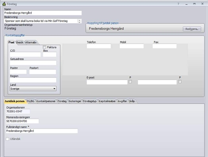208x157 pixels.
Task: Open the Avgifter tab
Action: click(x=122, y=101)
